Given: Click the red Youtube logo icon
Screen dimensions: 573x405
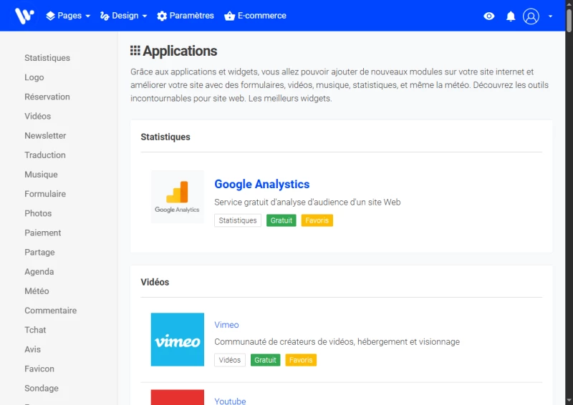Looking at the screenshot, I should tap(178, 397).
